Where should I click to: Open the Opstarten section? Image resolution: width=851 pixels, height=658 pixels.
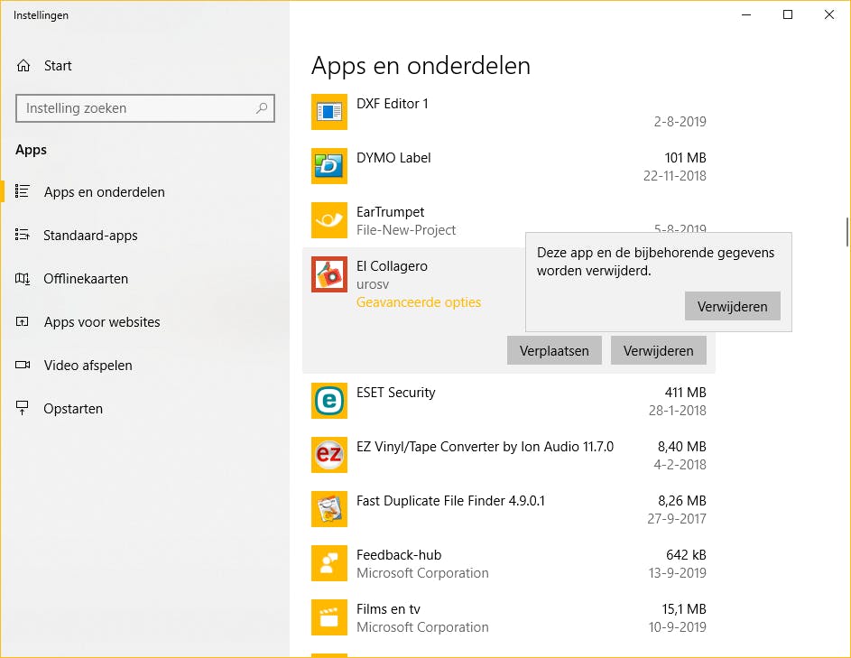pos(73,409)
